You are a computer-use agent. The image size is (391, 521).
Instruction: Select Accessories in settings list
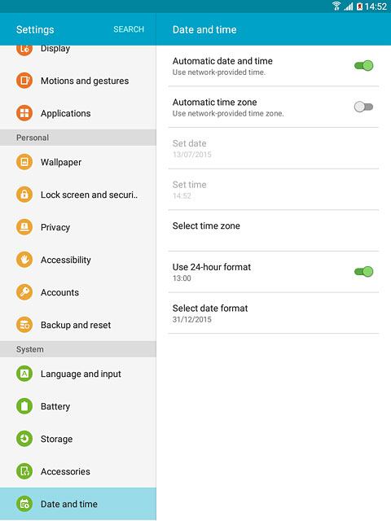[78, 471]
